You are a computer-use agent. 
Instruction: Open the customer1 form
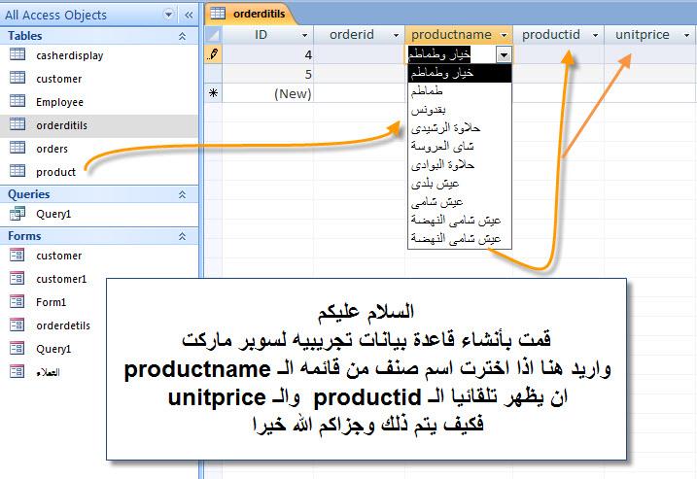[61, 279]
